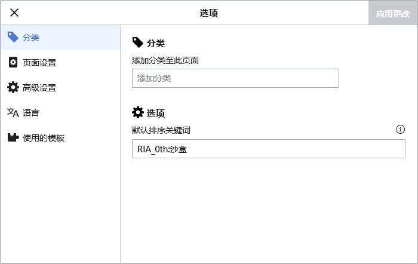Go to the 语言 section
The image size is (418, 264).
(x=31, y=113)
